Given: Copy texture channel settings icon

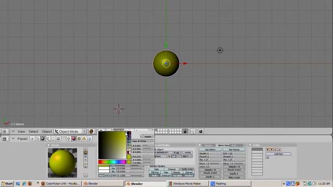Looking at the screenshot, I should point(268,150).
